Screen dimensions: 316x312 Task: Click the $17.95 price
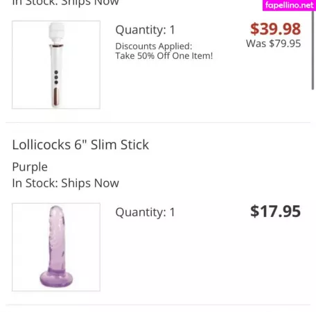click(x=275, y=211)
